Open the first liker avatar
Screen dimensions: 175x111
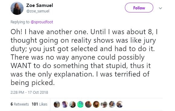(57, 104)
